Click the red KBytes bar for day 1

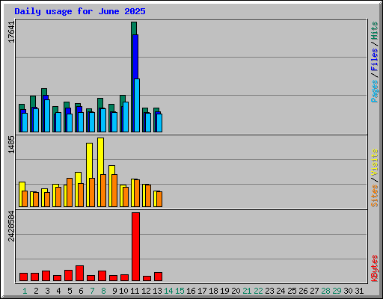tap(23, 277)
